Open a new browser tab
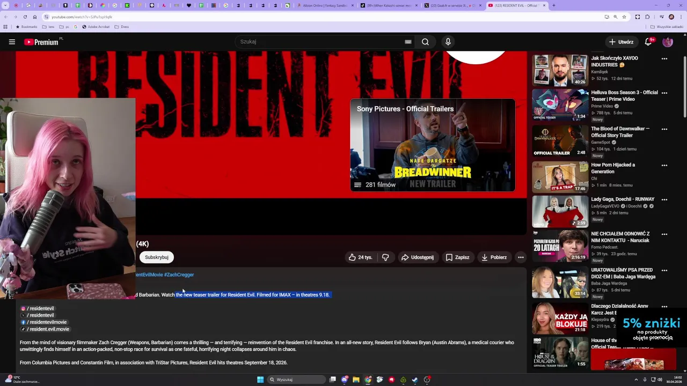 (554, 5)
